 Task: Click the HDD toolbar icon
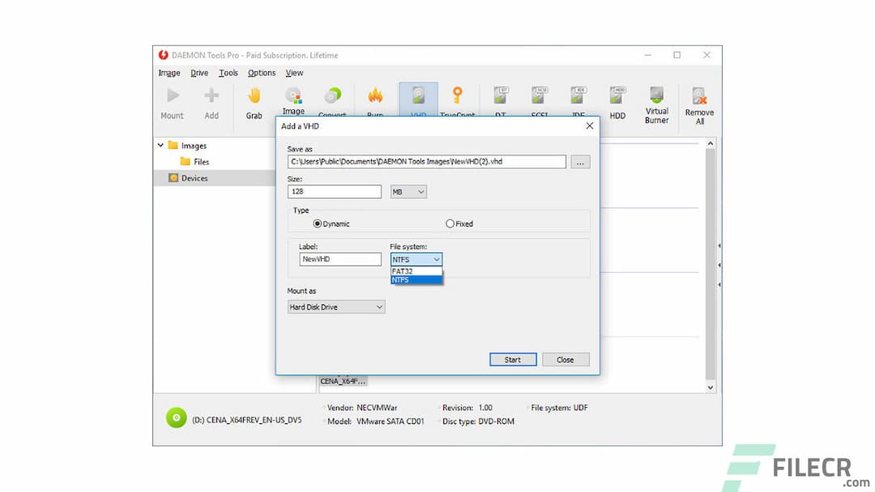tap(617, 101)
